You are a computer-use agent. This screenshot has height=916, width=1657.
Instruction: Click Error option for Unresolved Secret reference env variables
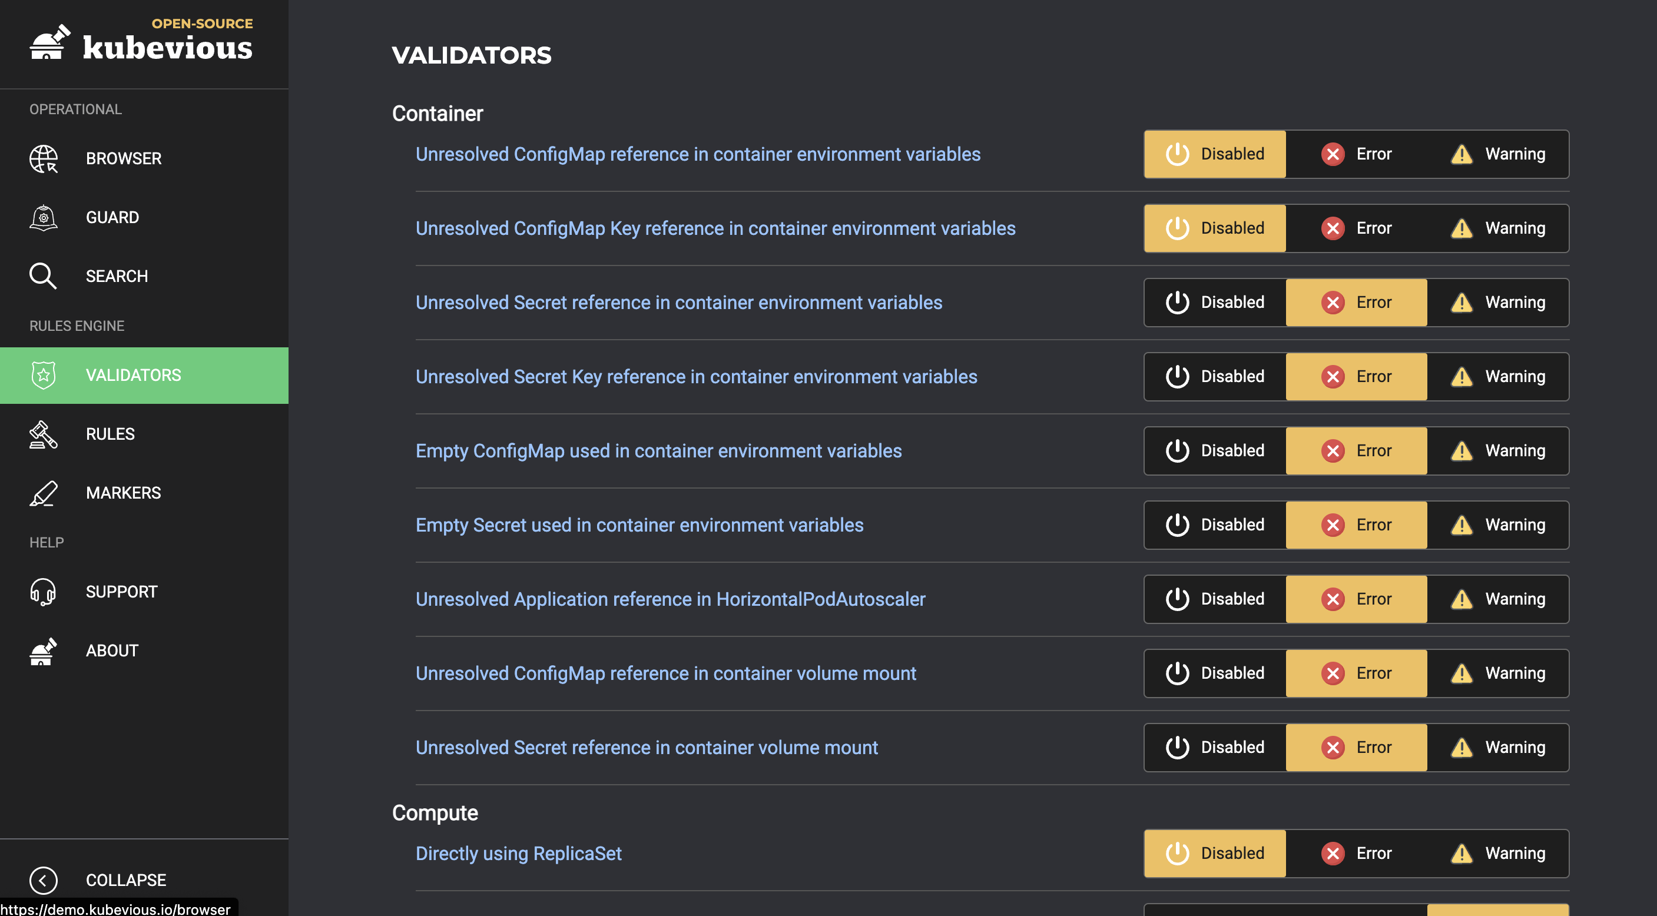click(x=1356, y=303)
